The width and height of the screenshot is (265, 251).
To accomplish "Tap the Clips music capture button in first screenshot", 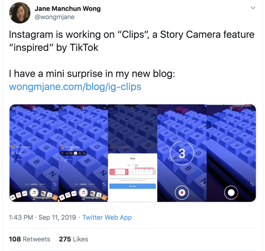I will (x=34, y=193).
